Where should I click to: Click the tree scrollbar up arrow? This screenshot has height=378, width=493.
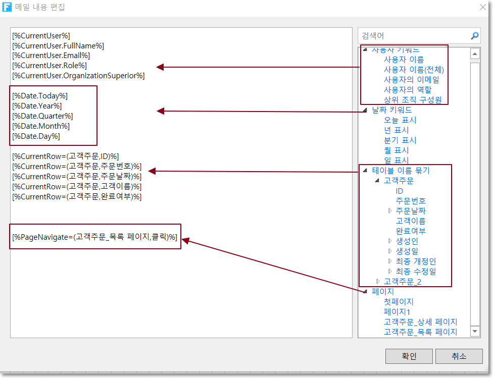(475, 53)
